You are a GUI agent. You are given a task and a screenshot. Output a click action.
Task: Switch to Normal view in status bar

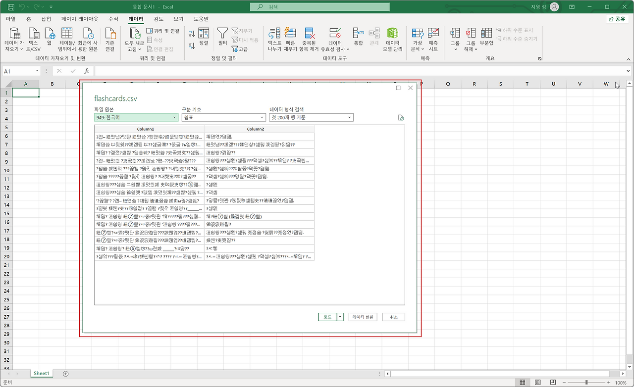click(x=522, y=383)
